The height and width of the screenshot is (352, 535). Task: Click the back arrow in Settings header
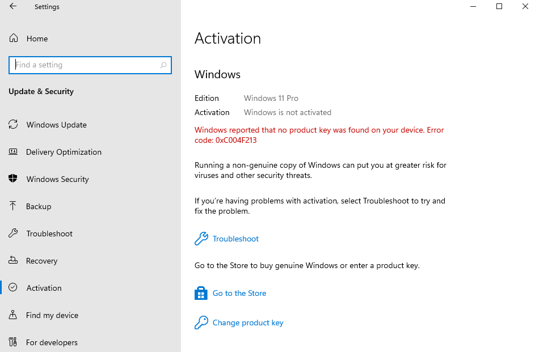pyautogui.click(x=13, y=6)
